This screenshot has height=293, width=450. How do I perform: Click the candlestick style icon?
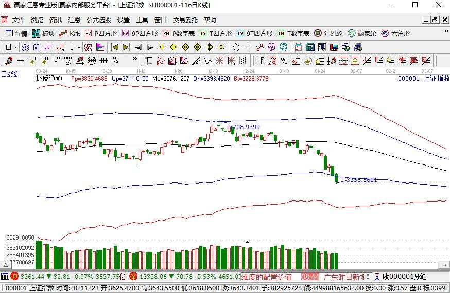[72, 47]
